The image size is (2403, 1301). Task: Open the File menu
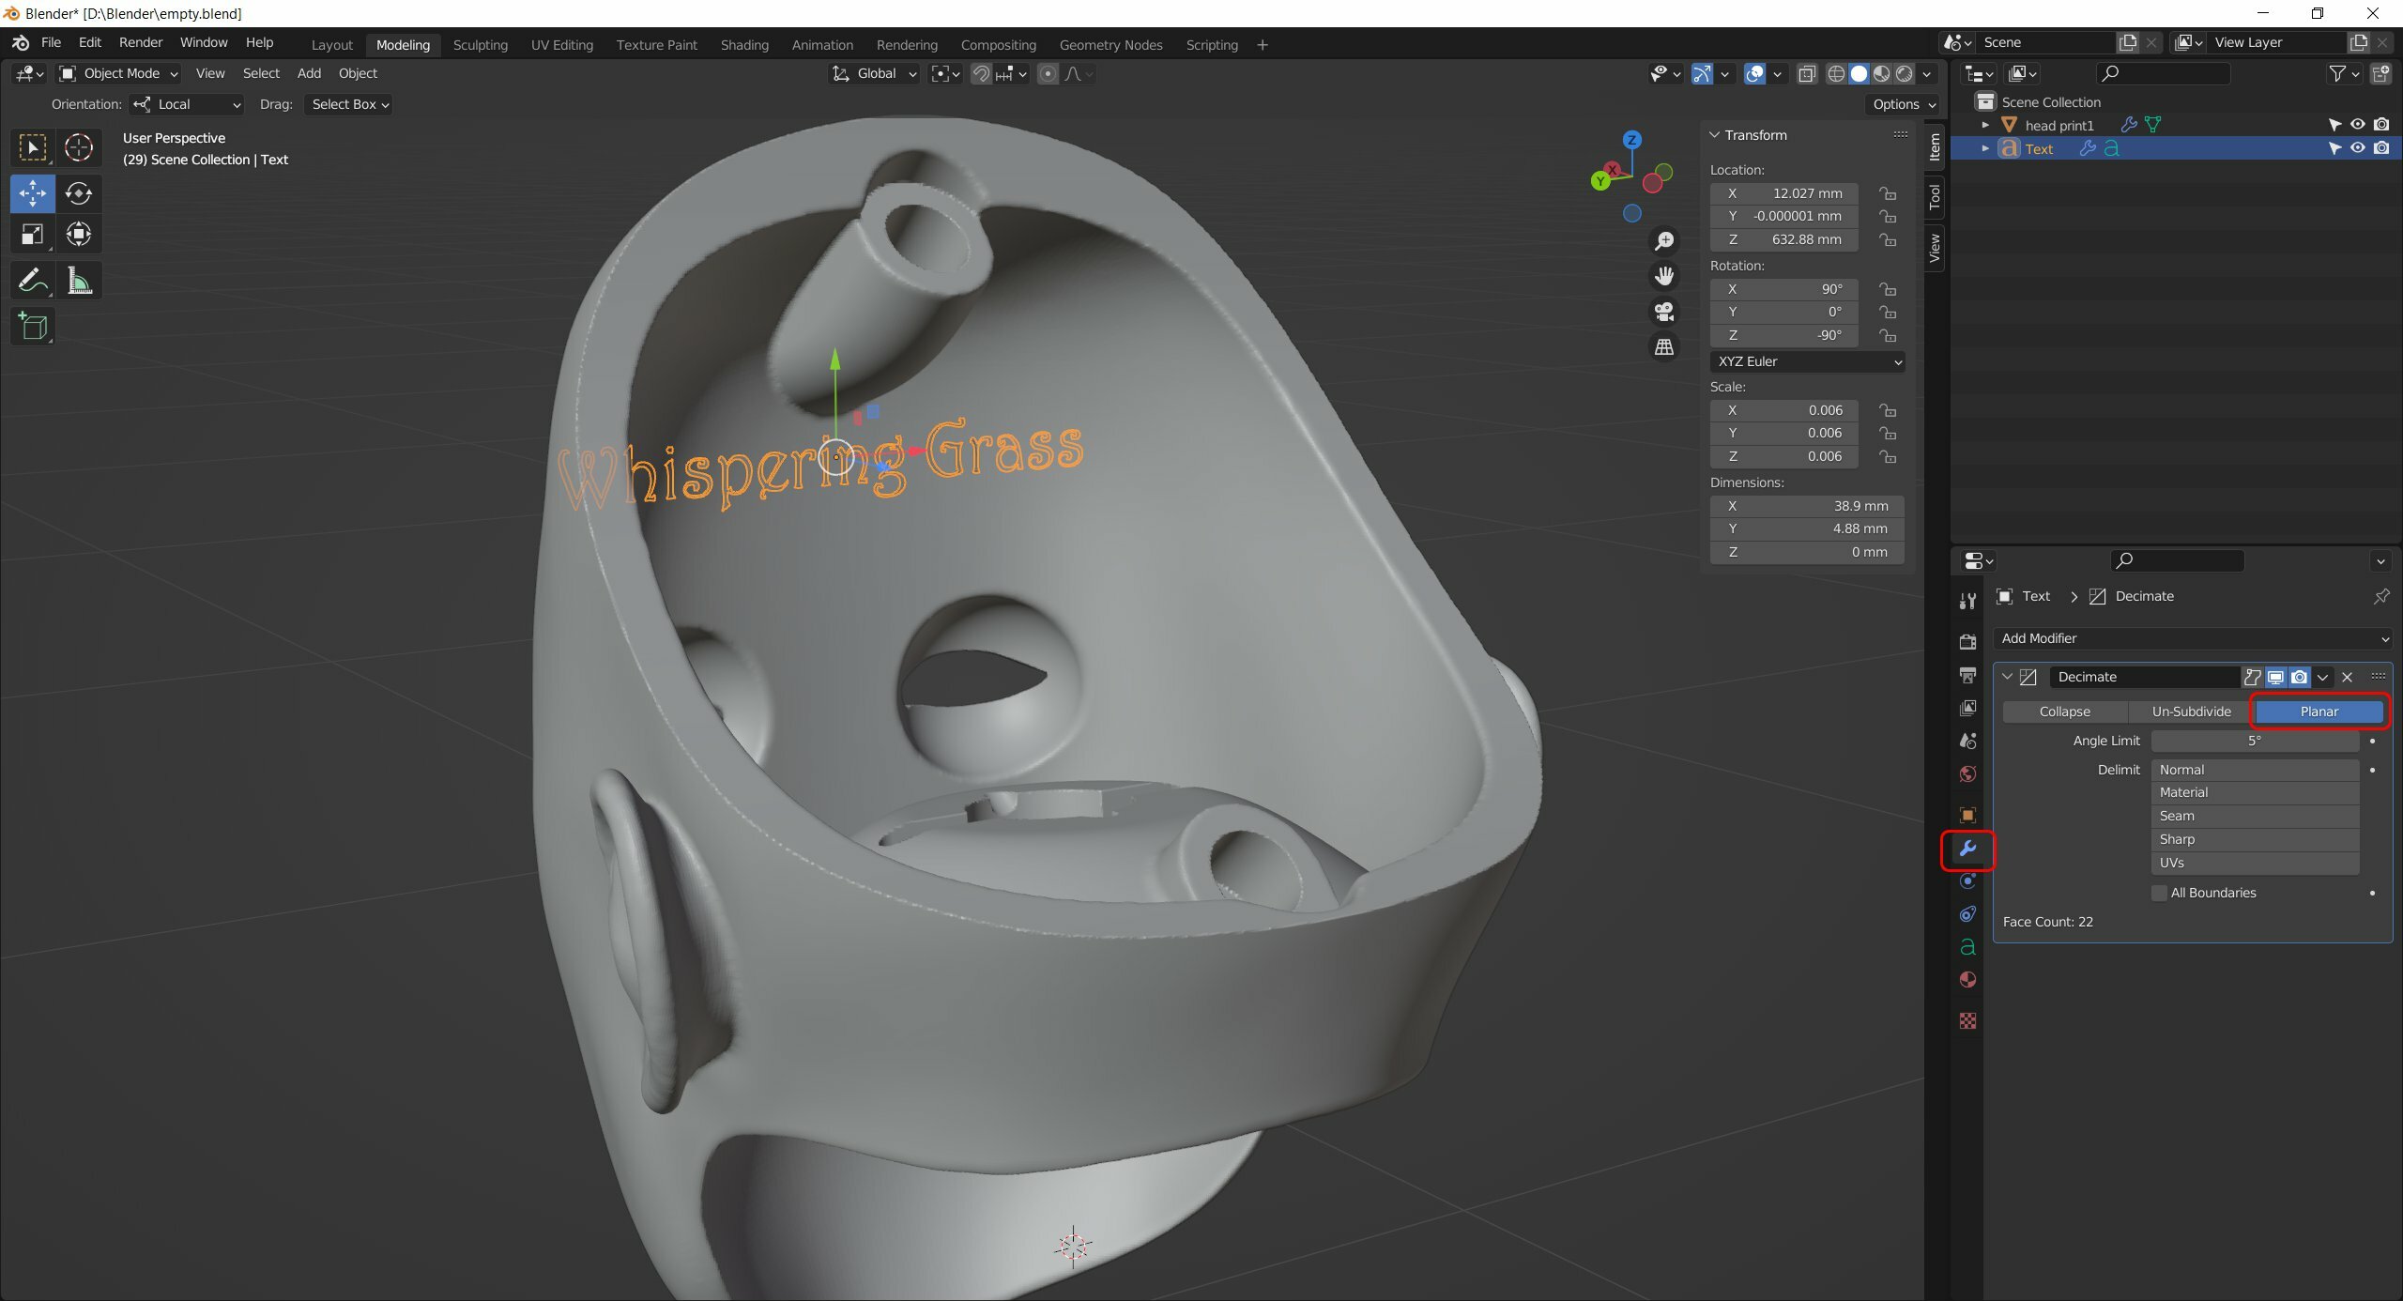pyautogui.click(x=51, y=43)
